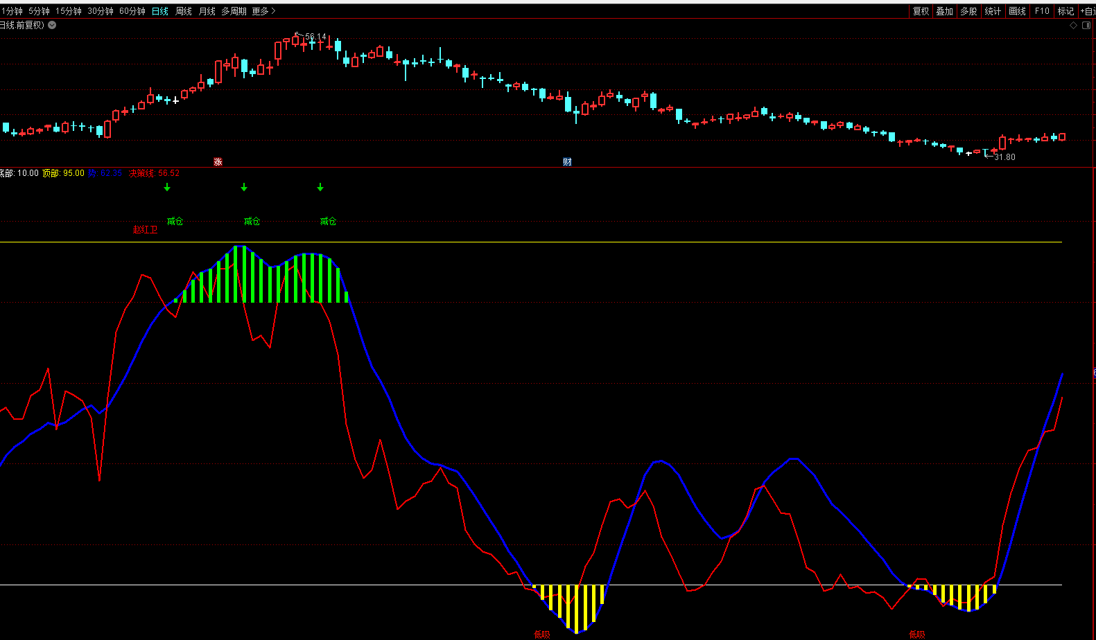Open the F10 company info button
Viewport: 1096px width, 640px height.
[x=1042, y=11]
